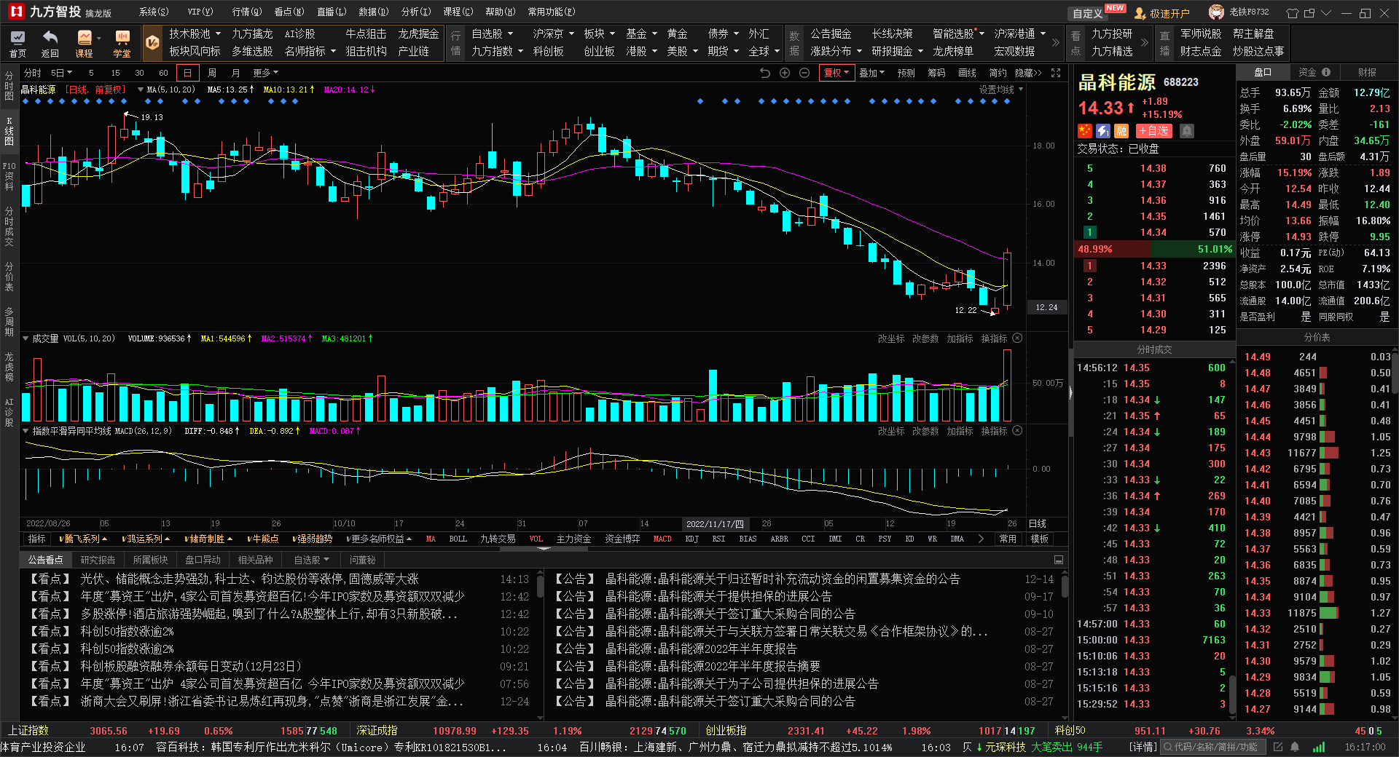Screen dimensions: 1399x757
Task: Minimize the news panel icon
Action: pyautogui.click(x=1059, y=560)
